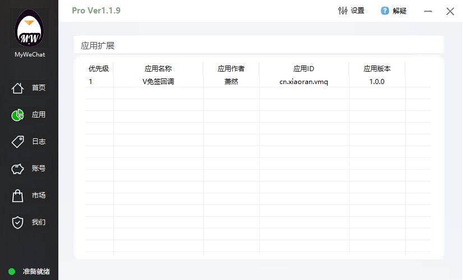
Task: Click the cn.xiaoran.vmq app ID cell
Action: click(x=304, y=82)
